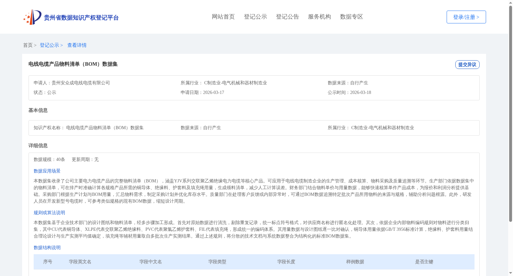Click 数据规模：40条 text
The image size is (513, 276).
click(x=49, y=160)
